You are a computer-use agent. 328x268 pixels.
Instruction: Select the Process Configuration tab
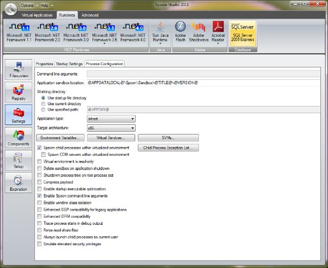coord(104,64)
